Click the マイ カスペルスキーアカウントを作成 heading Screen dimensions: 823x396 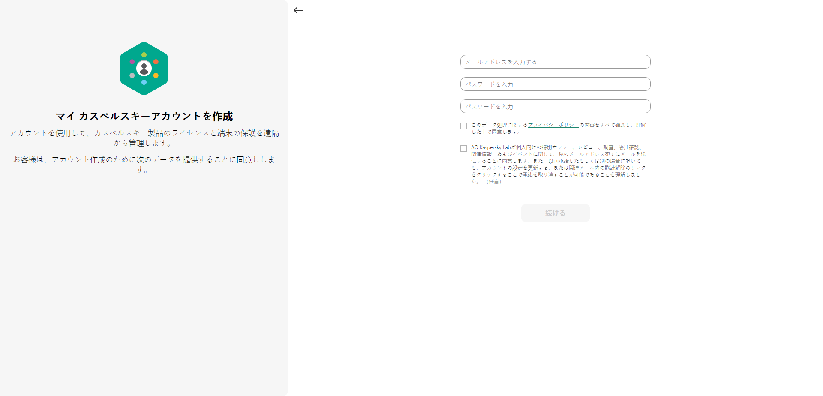(144, 116)
